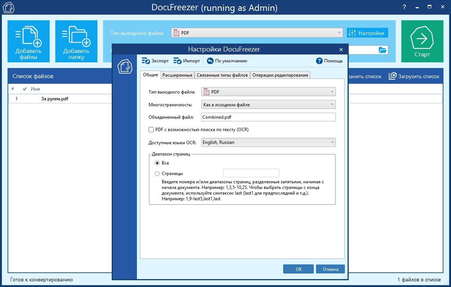Open Help (Помощь) in settings dialog
451x287 pixels.
tap(319, 61)
